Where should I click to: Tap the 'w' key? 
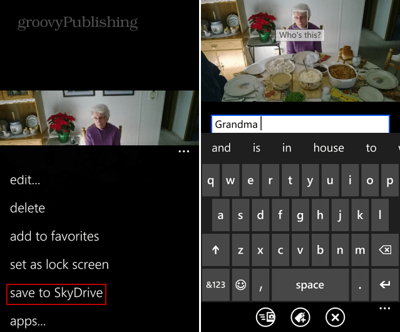pyautogui.click(x=230, y=180)
